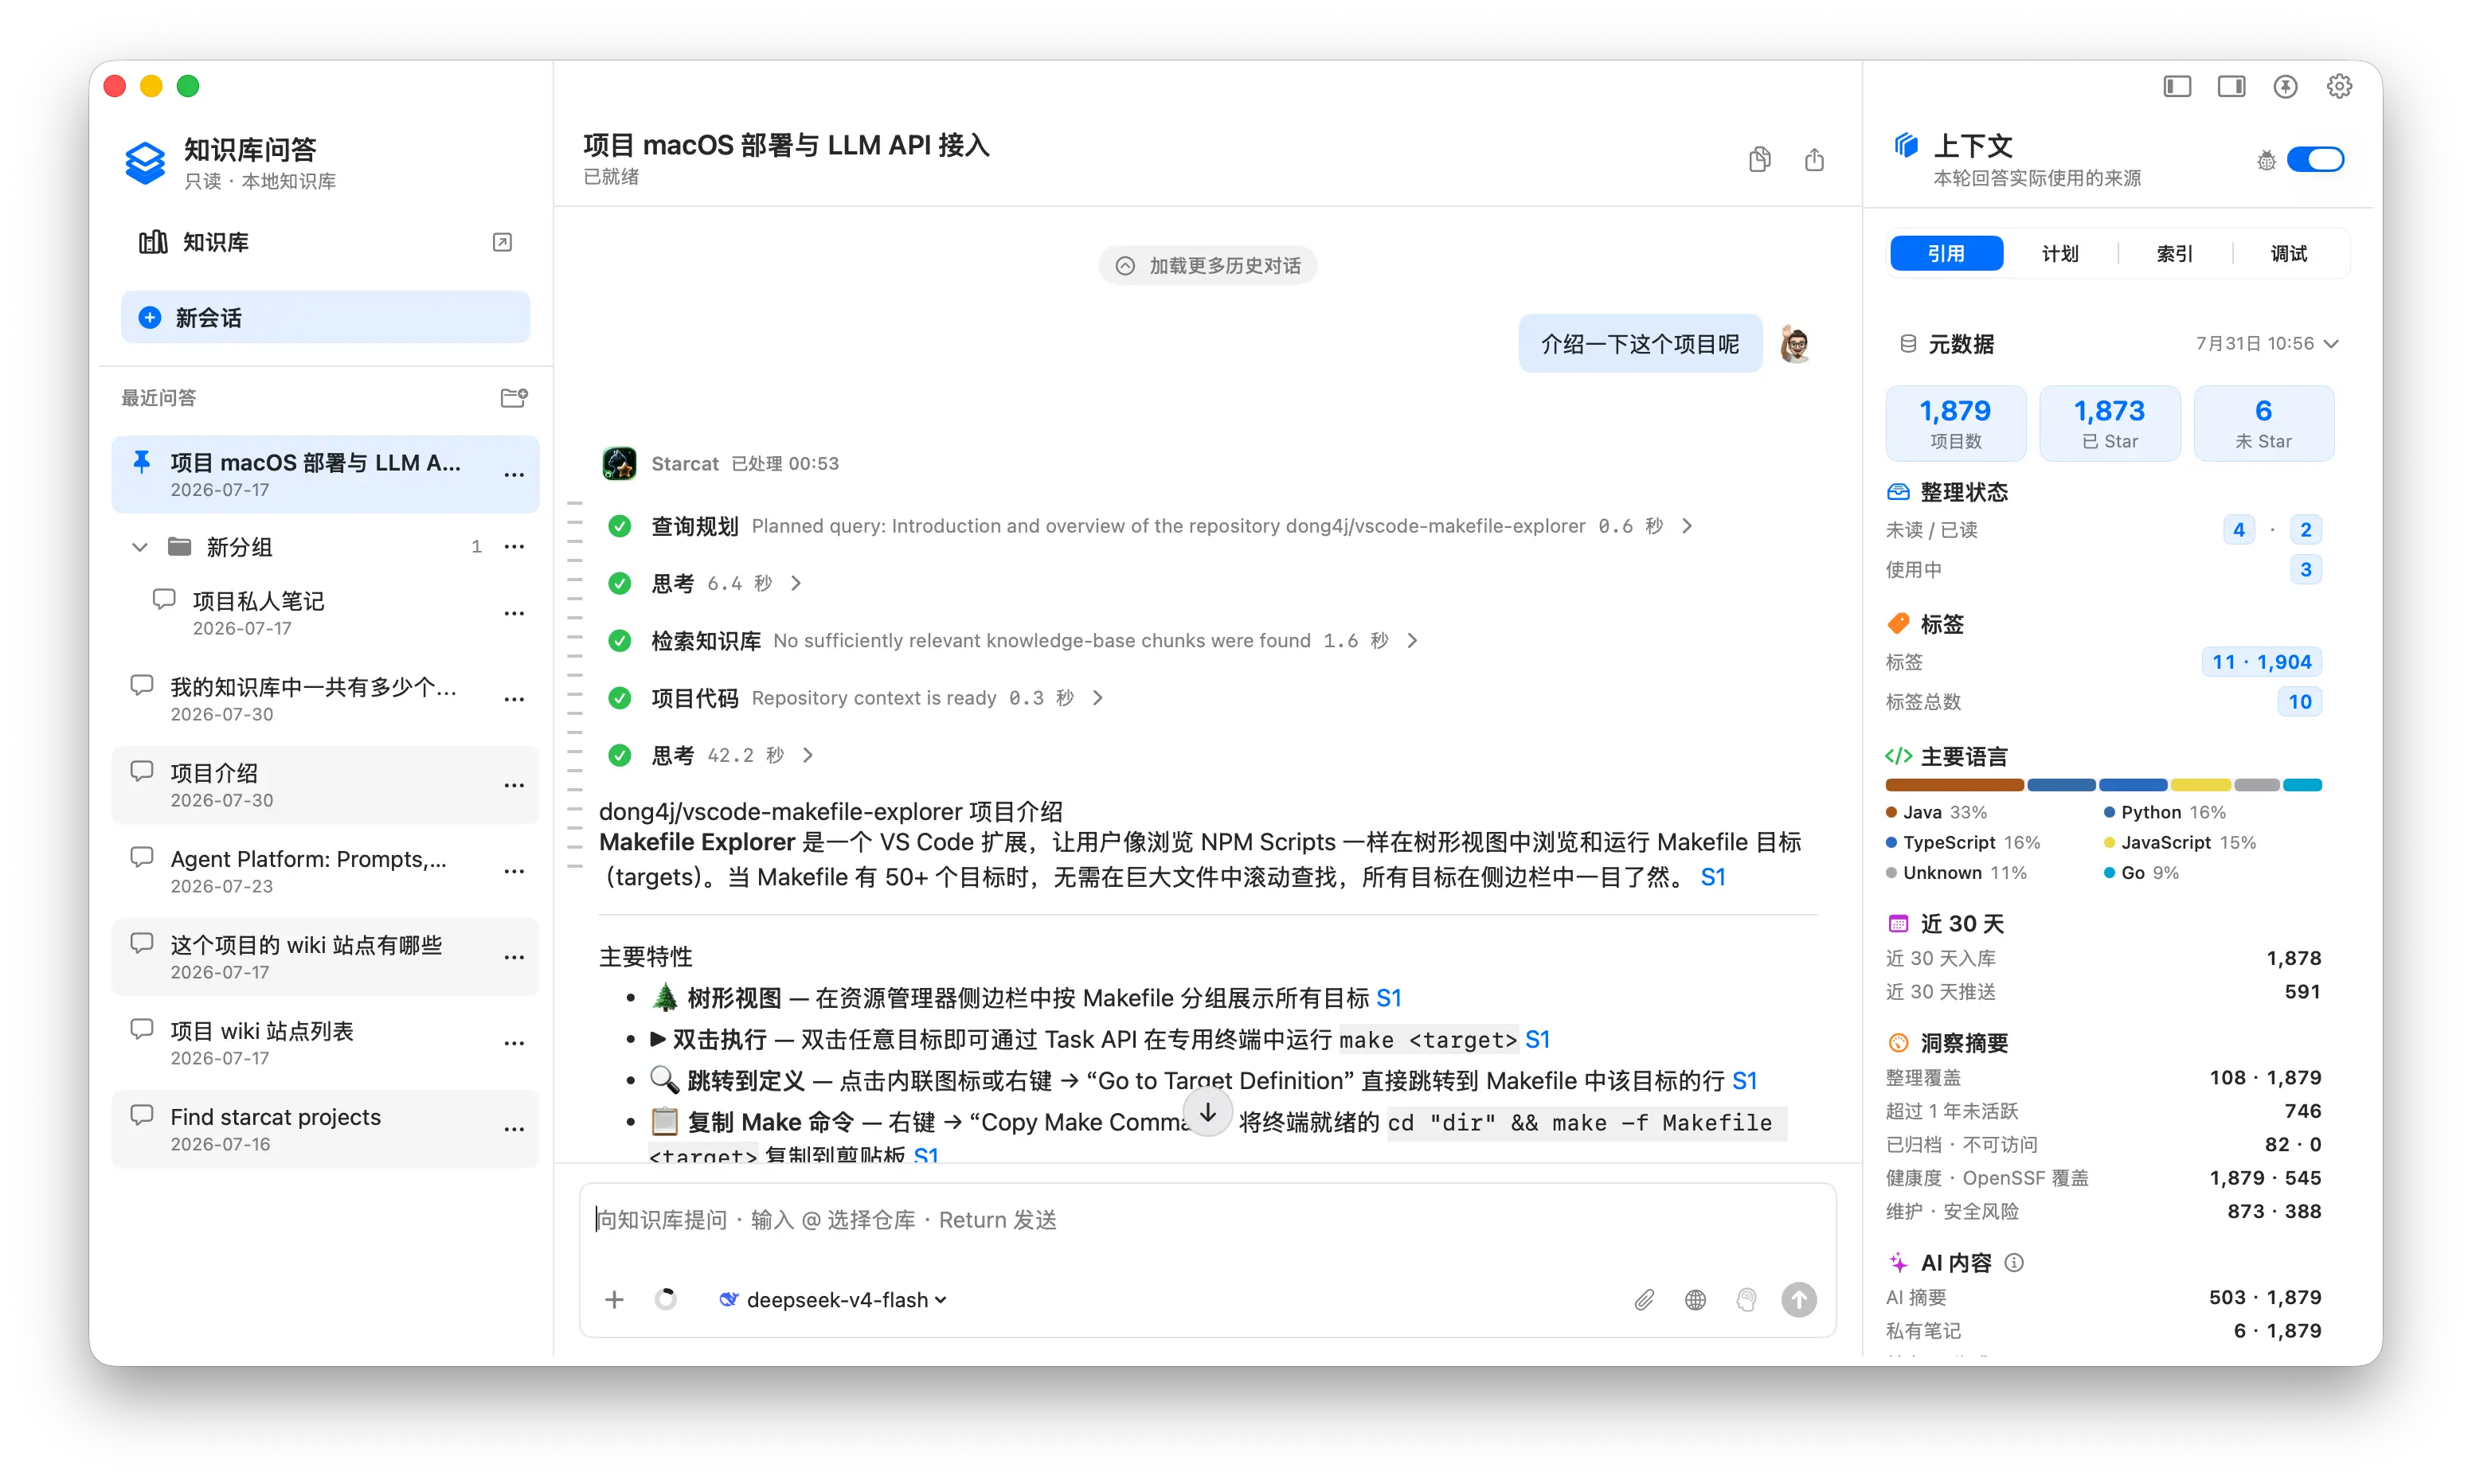
Task: Open more options for 项目介绍 conversation
Action: tap(514, 785)
